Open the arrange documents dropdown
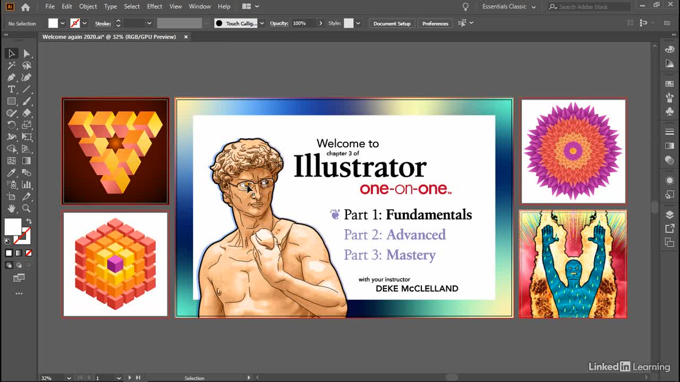The width and height of the screenshot is (680, 382). point(250,6)
